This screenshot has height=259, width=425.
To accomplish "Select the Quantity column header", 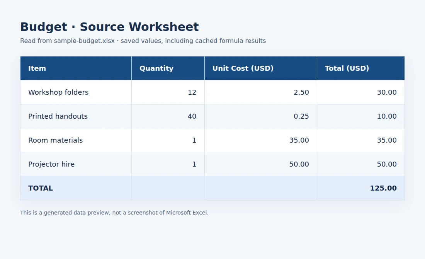I will tap(168, 68).
